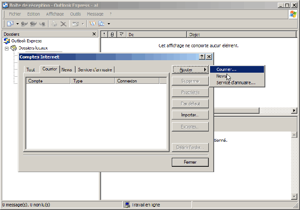The image size is (300, 210).
Task: Close the Comptes Internet dialog
Action: [209, 57]
